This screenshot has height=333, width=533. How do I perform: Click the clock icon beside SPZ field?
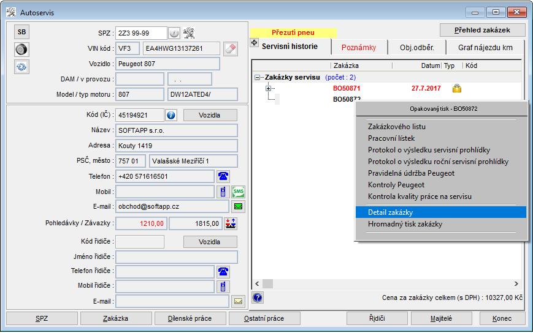point(174,33)
